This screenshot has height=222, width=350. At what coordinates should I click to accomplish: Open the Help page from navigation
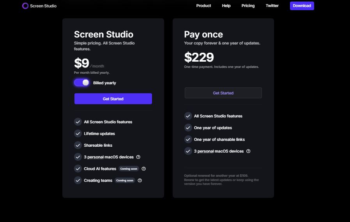click(226, 6)
